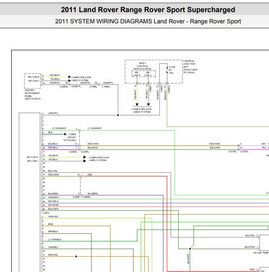The height and width of the screenshot is (272, 269).
Task: Select 'MS CAN H' inside the BCM box
Action: [x=137, y=74]
